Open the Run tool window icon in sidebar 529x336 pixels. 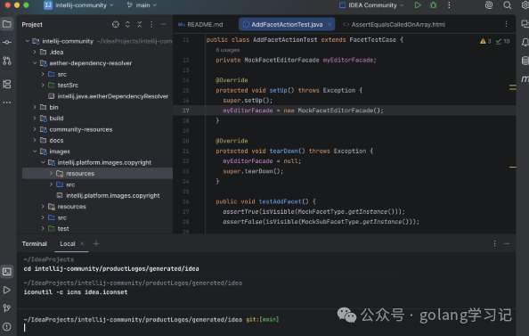[7, 290]
